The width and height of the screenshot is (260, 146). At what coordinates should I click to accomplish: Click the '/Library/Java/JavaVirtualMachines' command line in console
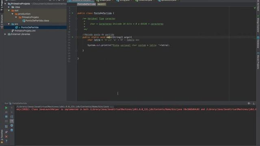pos(65,107)
